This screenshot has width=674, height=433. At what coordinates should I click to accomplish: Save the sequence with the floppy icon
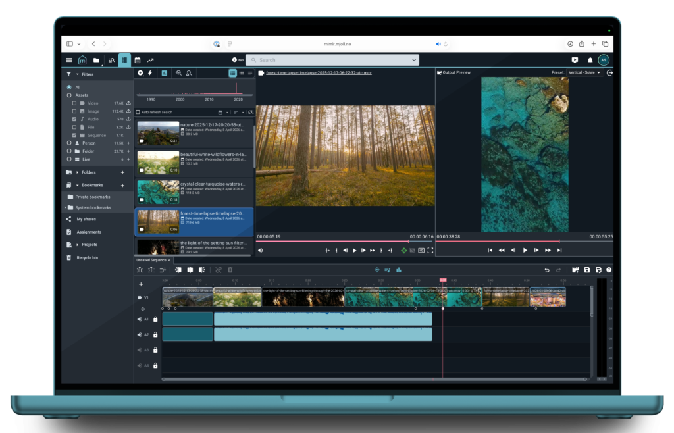coord(586,270)
